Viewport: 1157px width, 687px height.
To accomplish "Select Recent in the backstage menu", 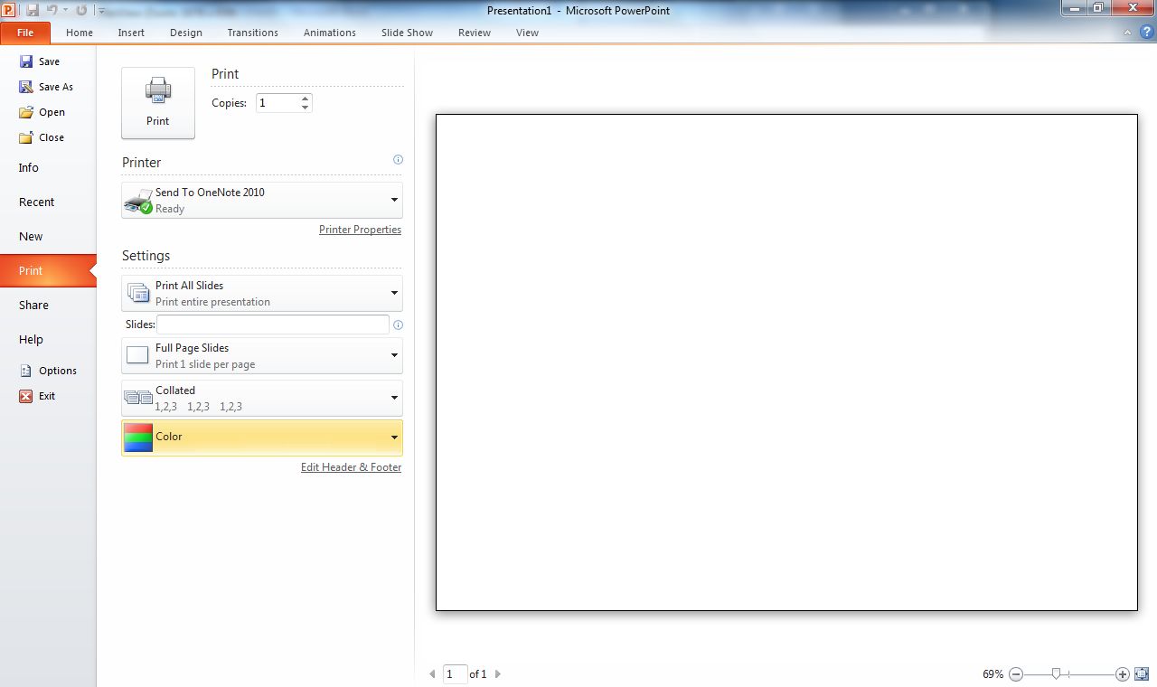I will point(37,202).
